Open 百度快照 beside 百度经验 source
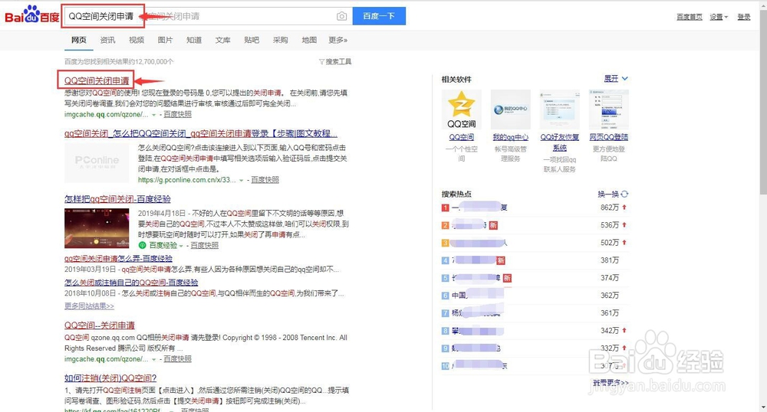 pyautogui.click(x=204, y=245)
